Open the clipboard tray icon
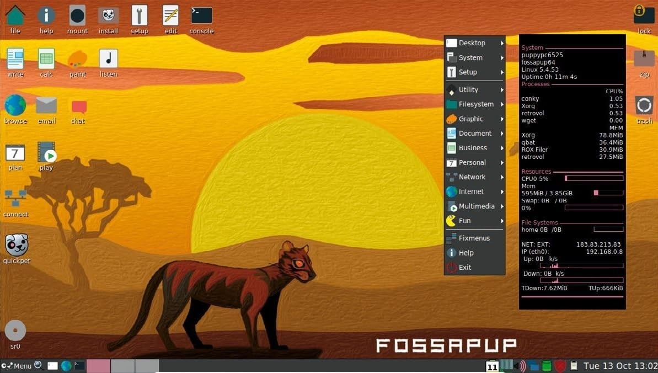 [x=574, y=366]
